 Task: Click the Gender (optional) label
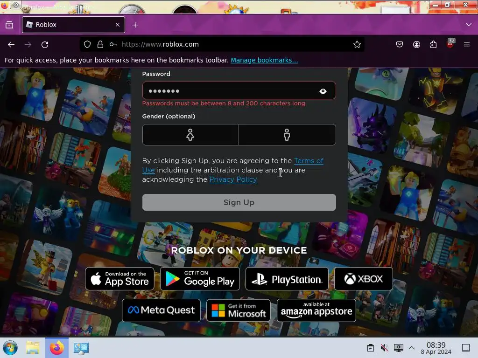pyautogui.click(x=169, y=116)
